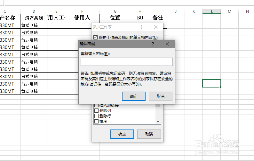Select column E header
254x161 pixels.
pos(56,11)
